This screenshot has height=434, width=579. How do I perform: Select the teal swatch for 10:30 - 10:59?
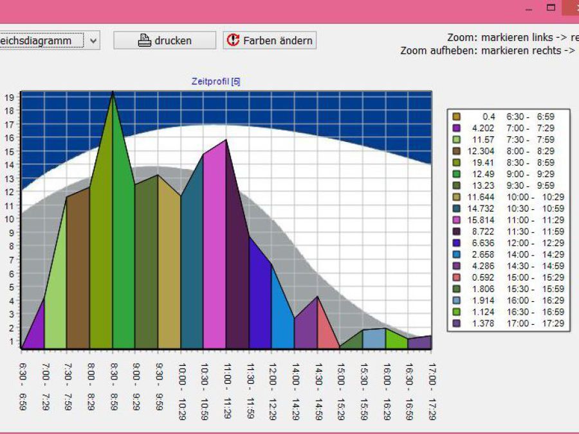pos(457,209)
